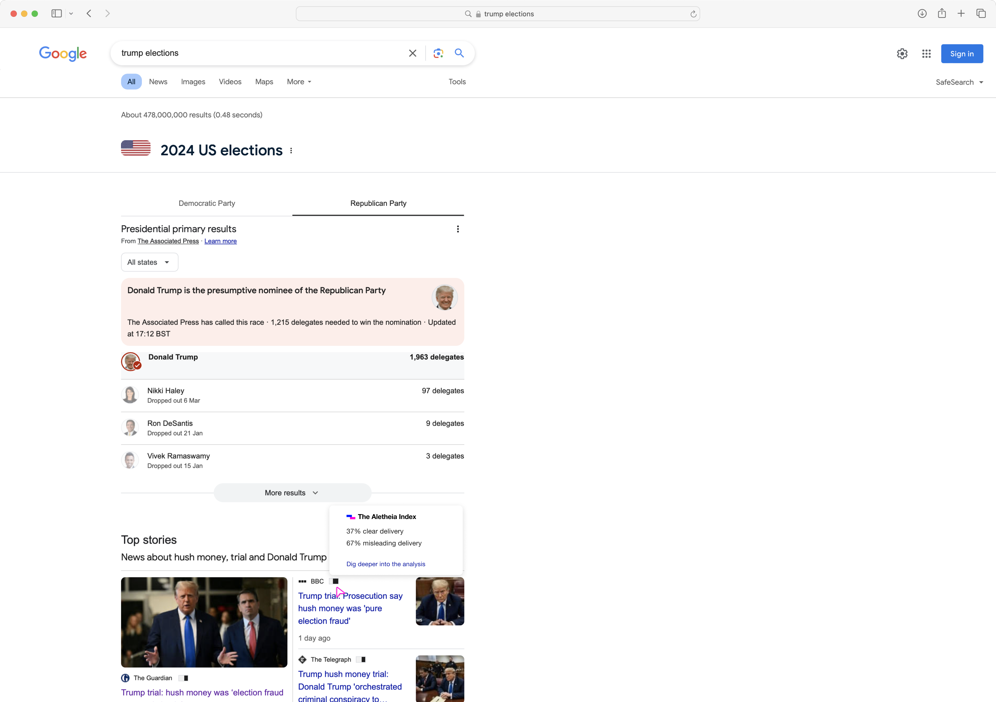Open the All states dropdown

pyautogui.click(x=149, y=262)
